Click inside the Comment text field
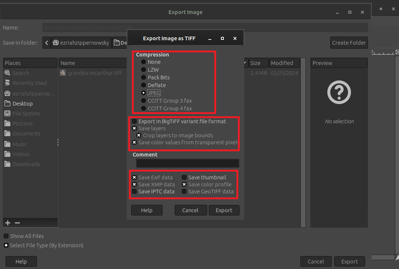399x269 pixels. coord(187,163)
